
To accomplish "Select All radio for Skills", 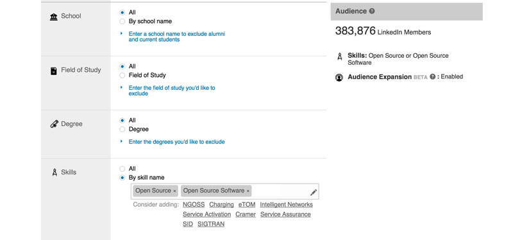I will (122, 169).
